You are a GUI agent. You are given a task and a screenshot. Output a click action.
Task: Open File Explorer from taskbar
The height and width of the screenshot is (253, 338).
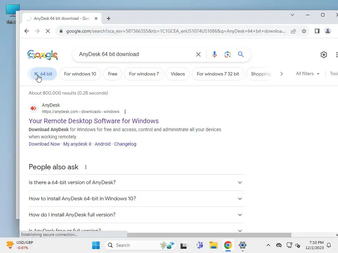coord(214,245)
